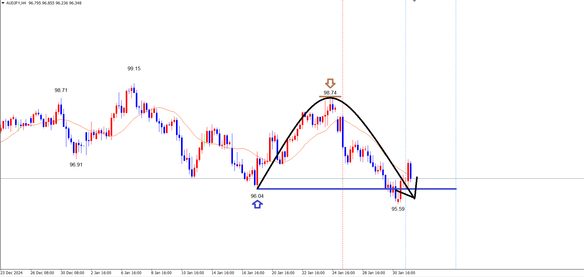
Task: Click the 98.71 high price label
Action: tap(61, 90)
